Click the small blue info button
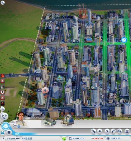This screenshot has height=141, width=131. (x=19, y=126)
